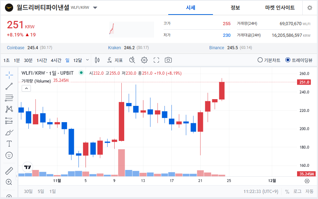Set date range to 5일

click(x=41, y=191)
